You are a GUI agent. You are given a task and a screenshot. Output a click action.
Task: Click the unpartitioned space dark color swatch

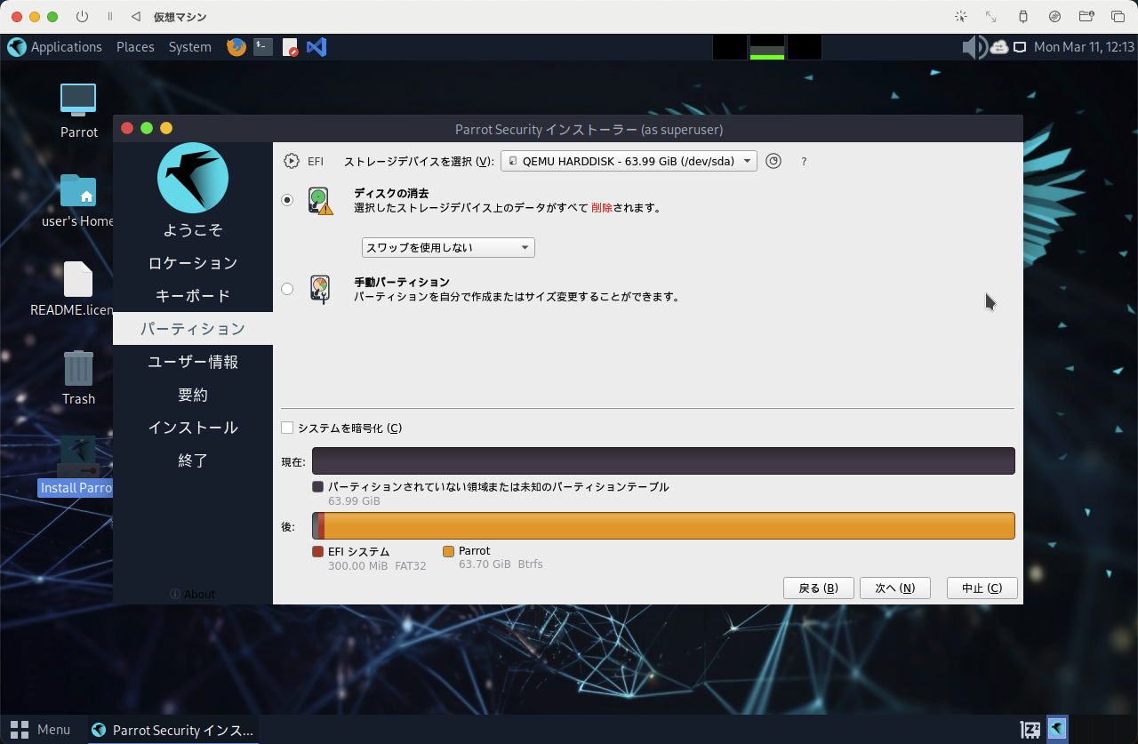(x=318, y=487)
